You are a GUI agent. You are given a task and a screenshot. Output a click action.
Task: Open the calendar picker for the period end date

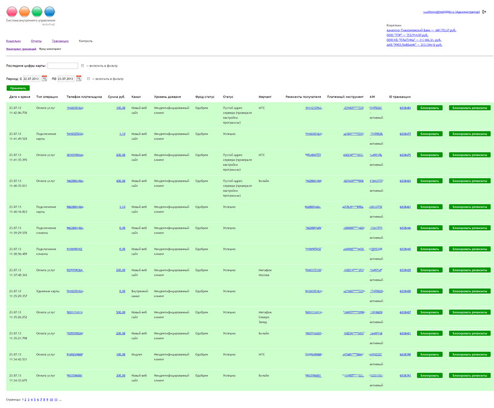click(x=78, y=79)
